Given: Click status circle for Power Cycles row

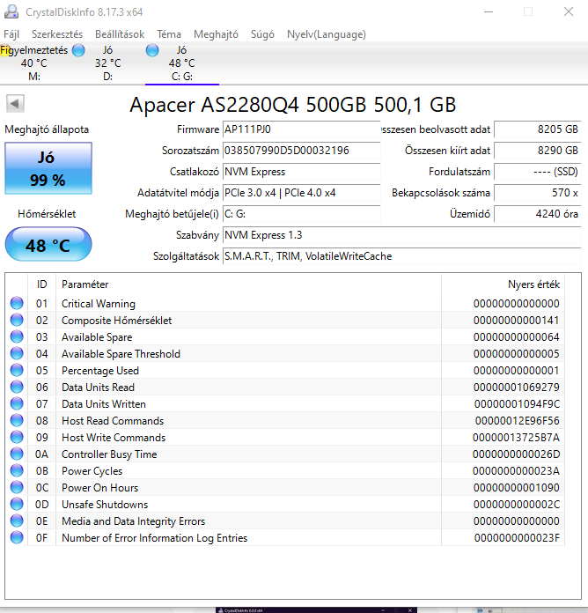Looking at the screenshot, I should (17, 470).
